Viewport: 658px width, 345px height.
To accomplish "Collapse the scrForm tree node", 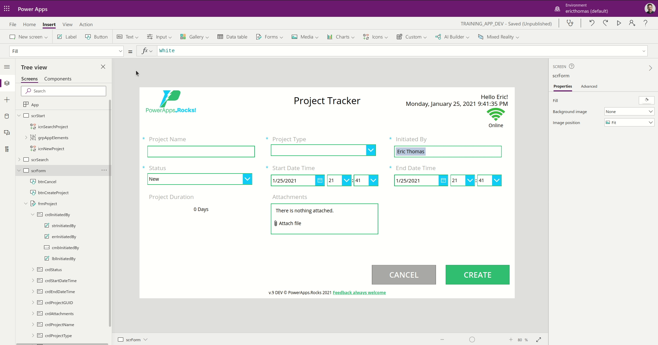I will click(x=19, y=170).
